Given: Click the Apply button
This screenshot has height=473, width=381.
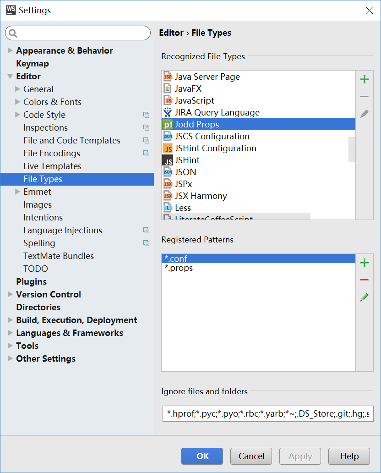Looking at the screenshot, I should [300, 456].
